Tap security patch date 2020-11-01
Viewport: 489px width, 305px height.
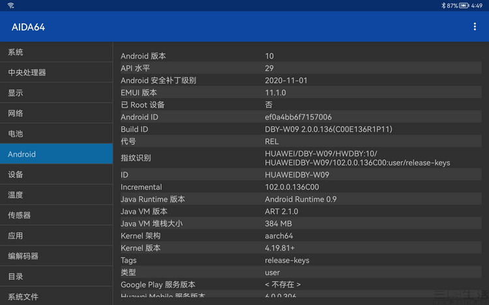[x=286, y=81]
